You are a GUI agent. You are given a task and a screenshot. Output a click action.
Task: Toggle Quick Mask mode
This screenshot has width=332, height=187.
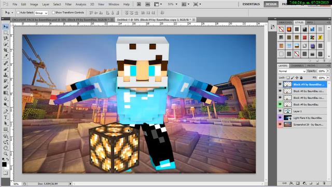click(x=6, y=173)
